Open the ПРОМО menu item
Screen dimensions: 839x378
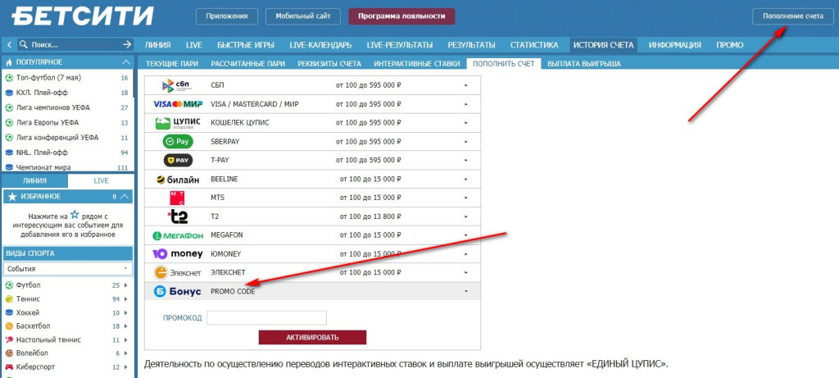coord(730,45)
